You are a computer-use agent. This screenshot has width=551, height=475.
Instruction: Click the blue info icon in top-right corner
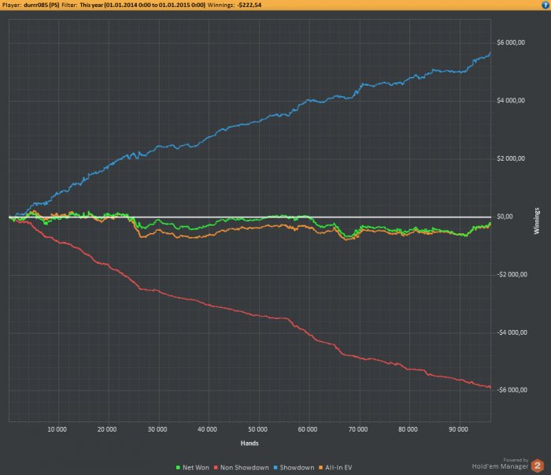click(x=545, y=5)
